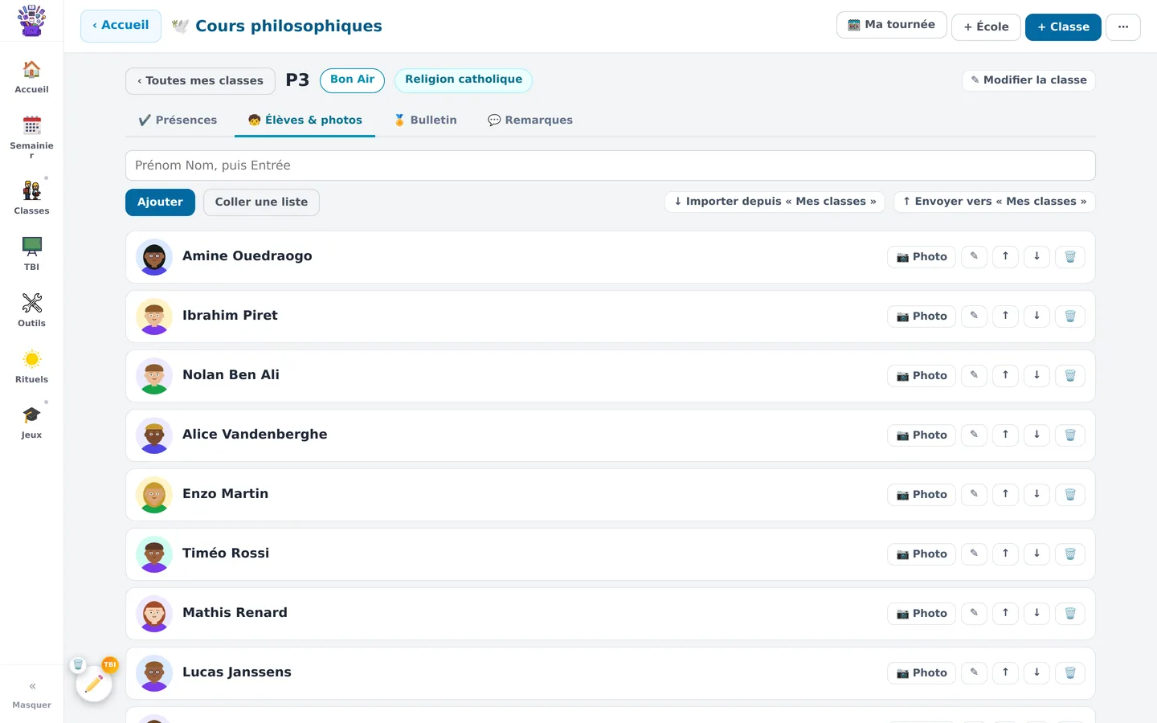This screenshot has height=723, width=1157.
Task: Open the Rituels sun icon
Action: (x=31, y=367)
